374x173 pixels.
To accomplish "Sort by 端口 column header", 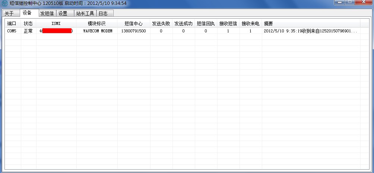I will point(13,23).
